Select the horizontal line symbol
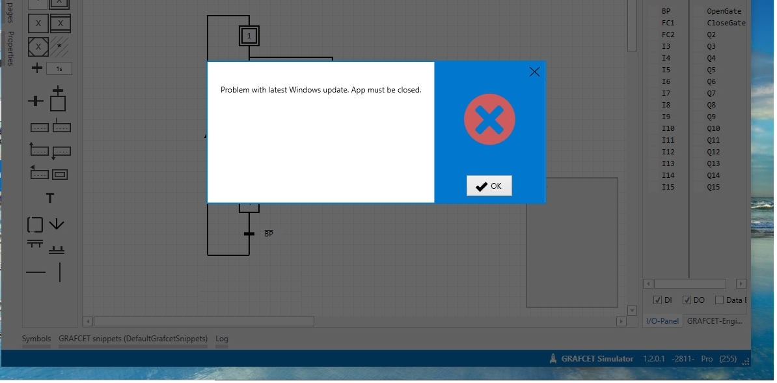The width and height of the screenshot is (777, 383). click(36, 272)
